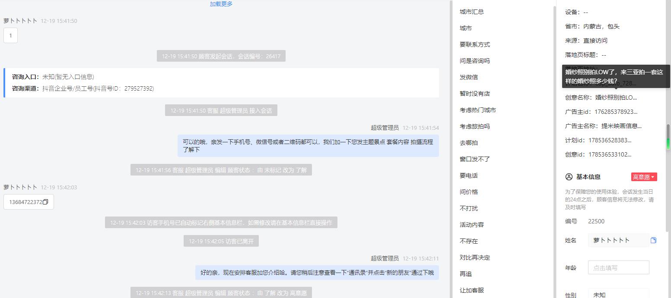671x298 pixels.
Task: Click agent message starting 可以的哦
Action: pyautogui.click(x=308, y=146)
